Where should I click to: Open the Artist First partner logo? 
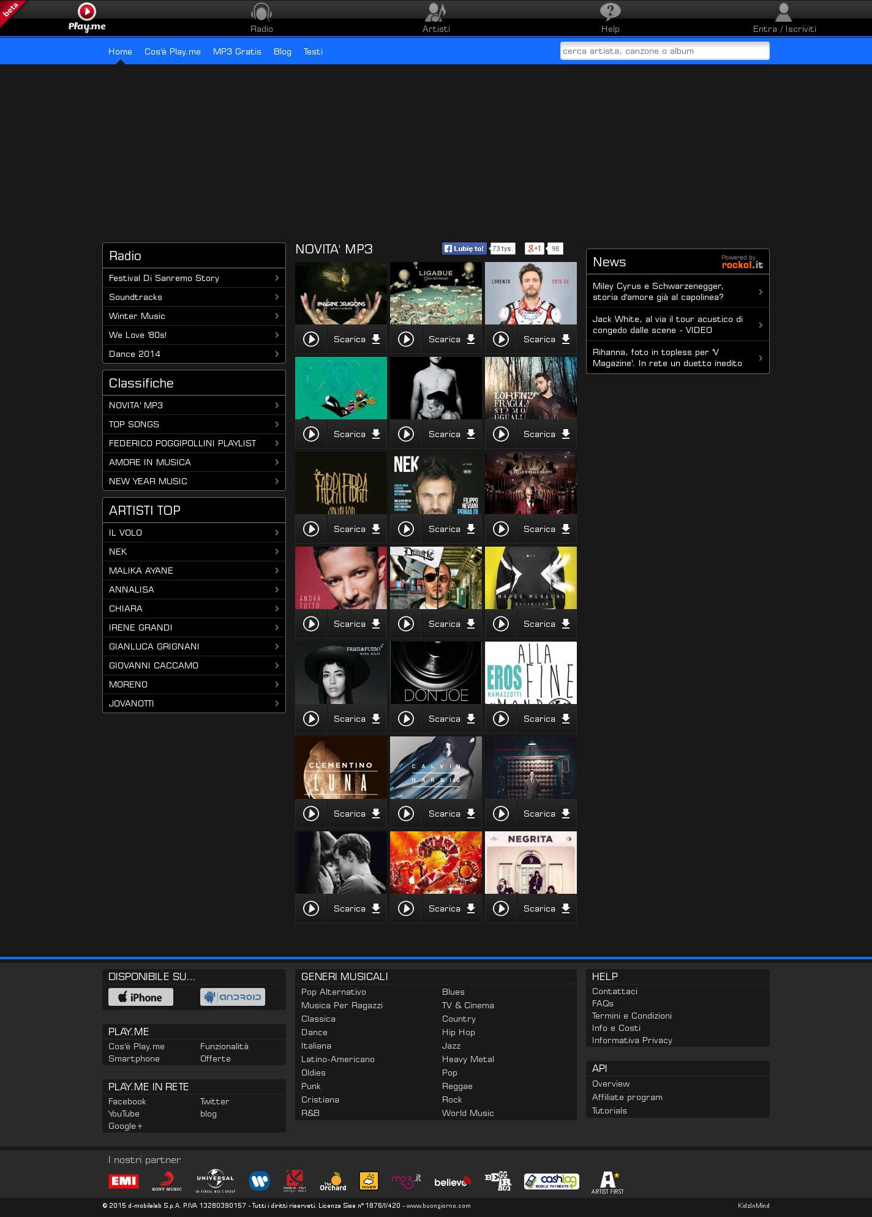[x=607, y=1183]
